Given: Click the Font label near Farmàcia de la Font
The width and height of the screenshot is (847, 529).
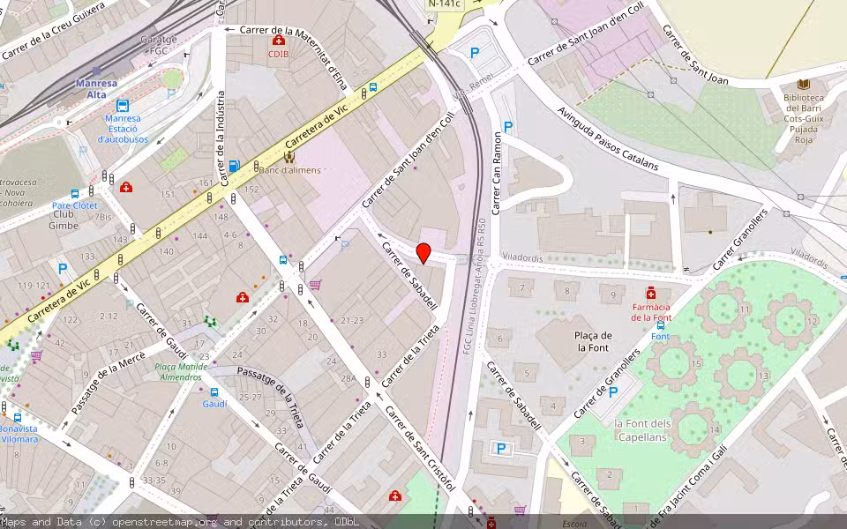Looking at the screenshot, I should (658, 337).
